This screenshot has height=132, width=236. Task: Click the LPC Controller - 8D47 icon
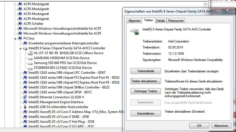pyautogui.click(x=25, y=73)
